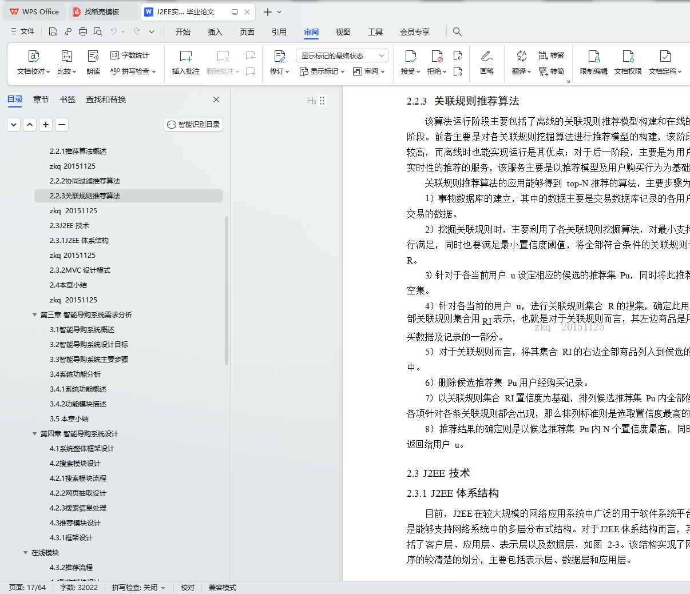Switch to the 章节 pane tab

(x=41, y=99)
